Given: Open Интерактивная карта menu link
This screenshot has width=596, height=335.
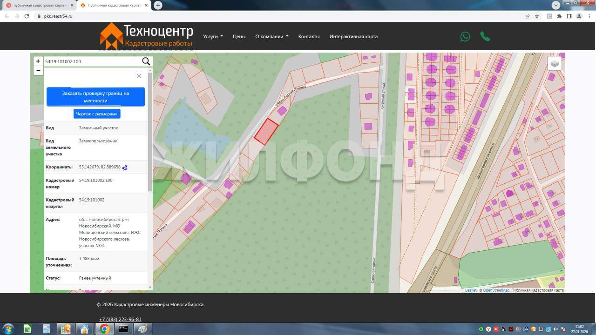Looking at the screenshot, I should 353,36.
